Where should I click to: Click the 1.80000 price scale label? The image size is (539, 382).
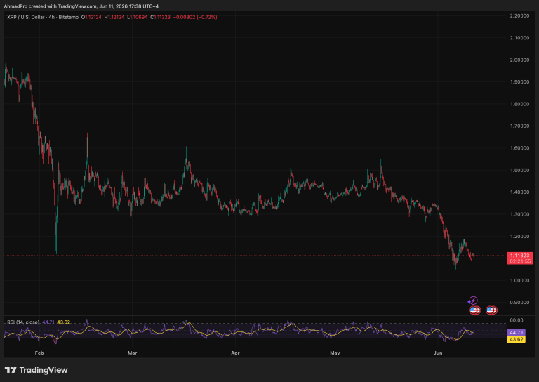point(519,104)
